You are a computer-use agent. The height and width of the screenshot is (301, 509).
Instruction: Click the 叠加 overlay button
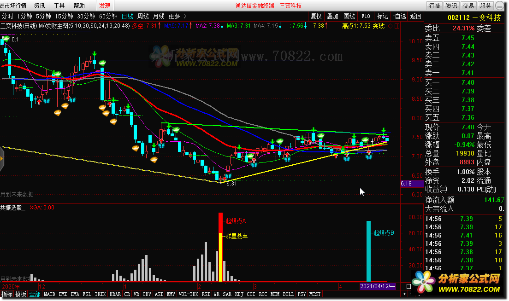click(333, 16)
